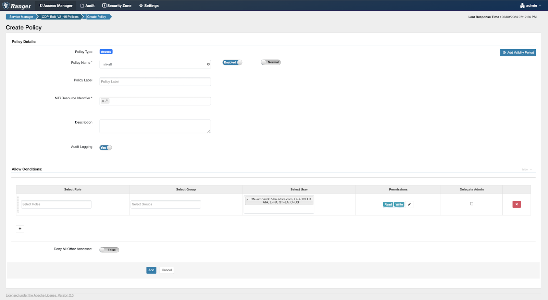
Task: Open the Audit menu
Action: click(87, 5)
